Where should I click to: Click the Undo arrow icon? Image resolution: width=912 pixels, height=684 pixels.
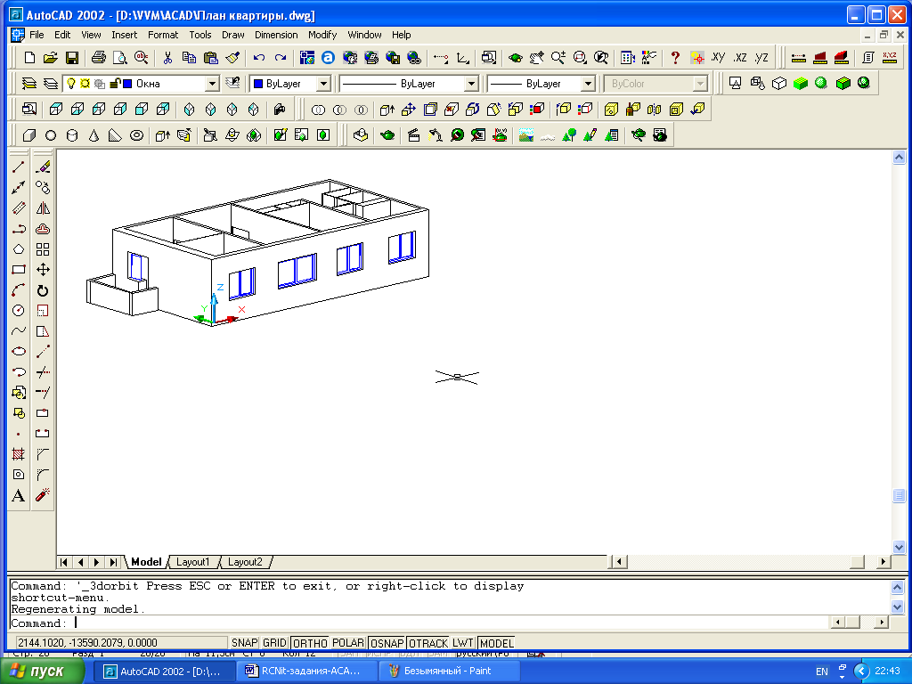[x=259, y=58]
